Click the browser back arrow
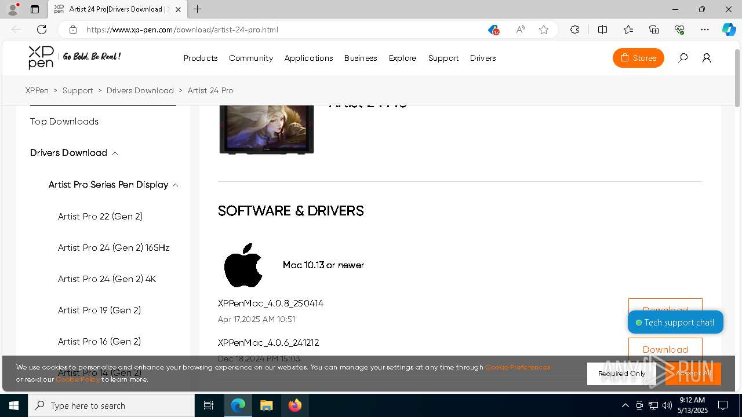Viewport: 742px width, 417px height. click(x=16, y=30)
